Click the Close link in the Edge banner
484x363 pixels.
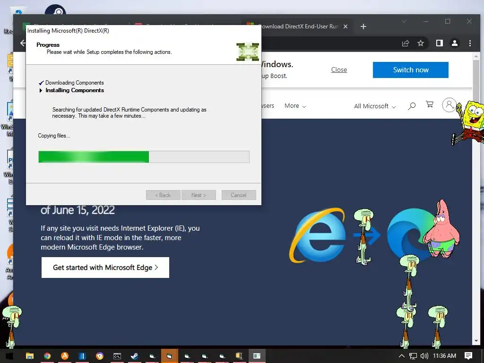339,70
